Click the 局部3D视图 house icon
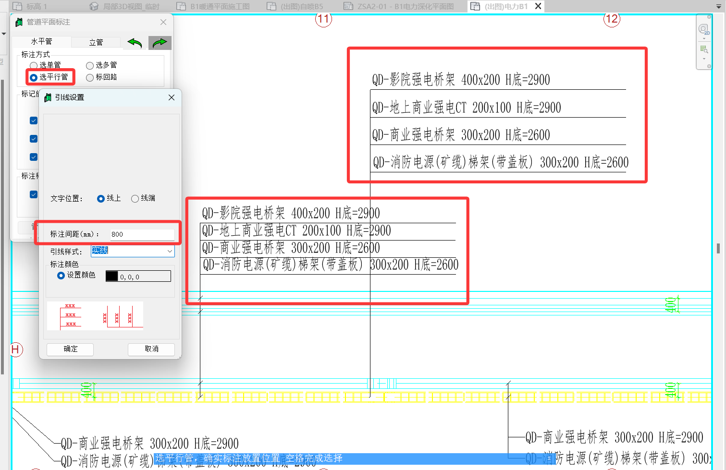Viewport: 726px width, 470px height. 94,6
